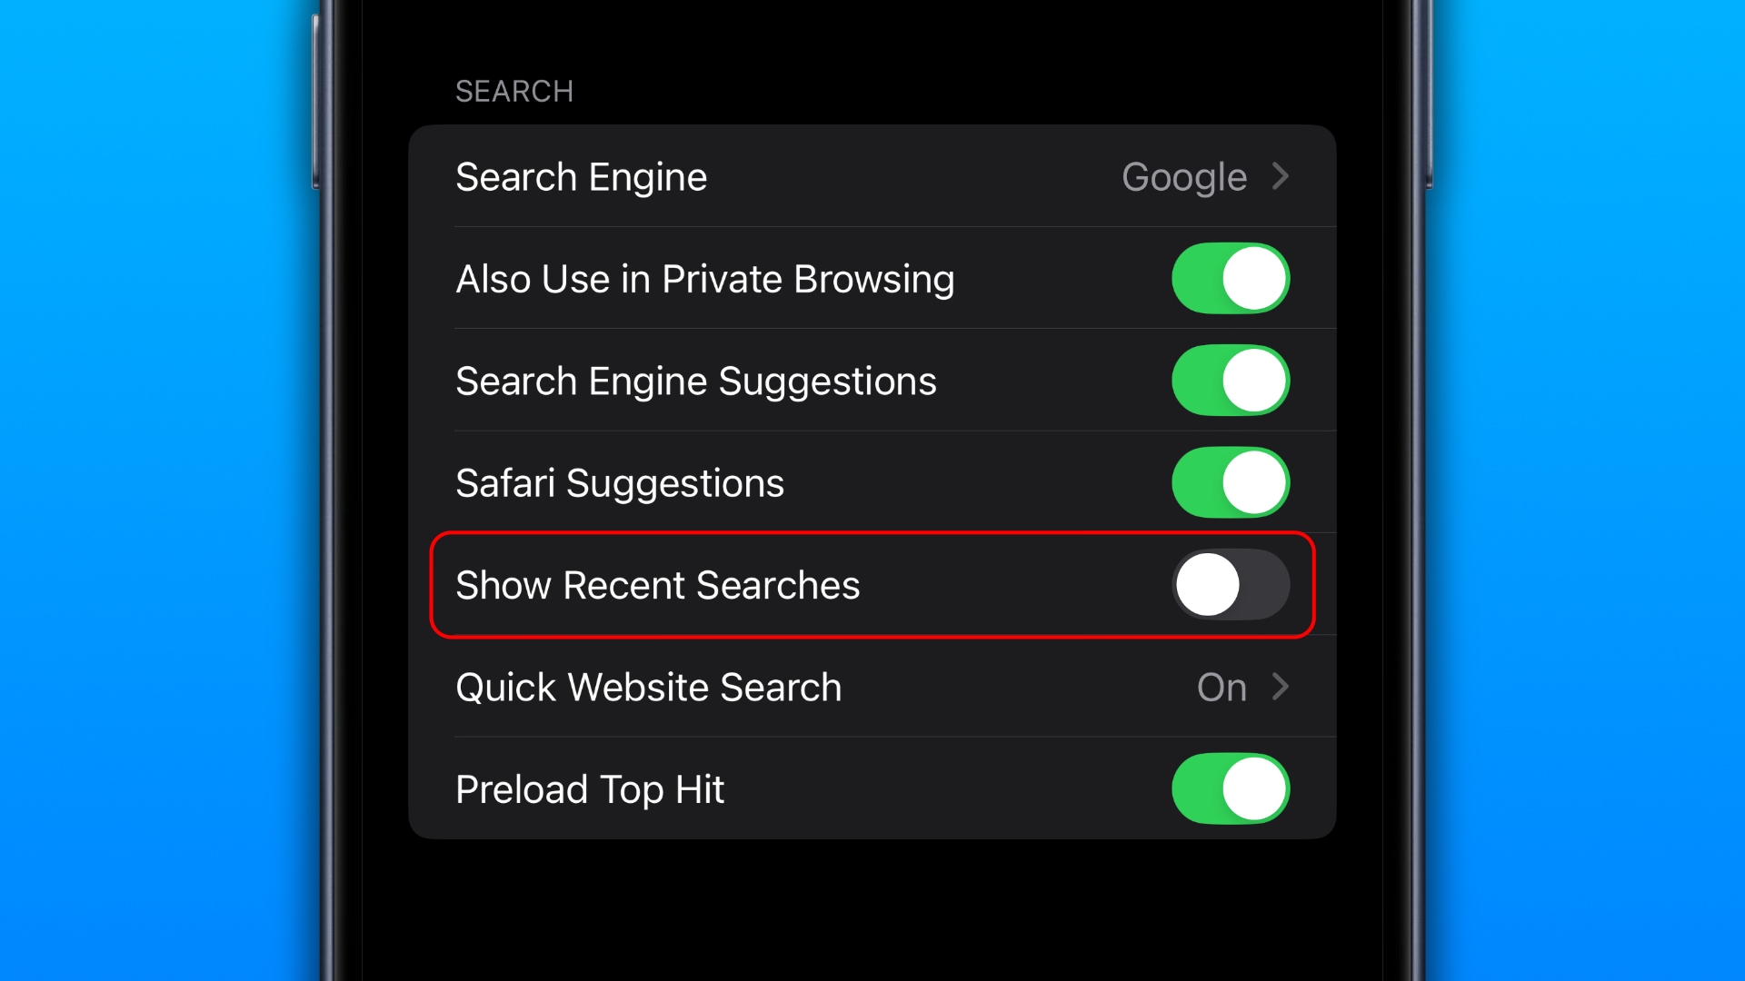Image resolution: width=1745 pixels, height=981 pixels.
Task: Open Quick Website Search details
Action: point(872,687)
